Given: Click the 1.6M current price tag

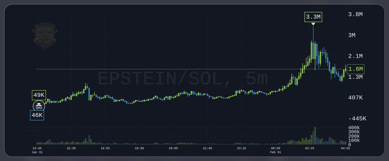Looking at the screenshot, I should tap(356, 69).
